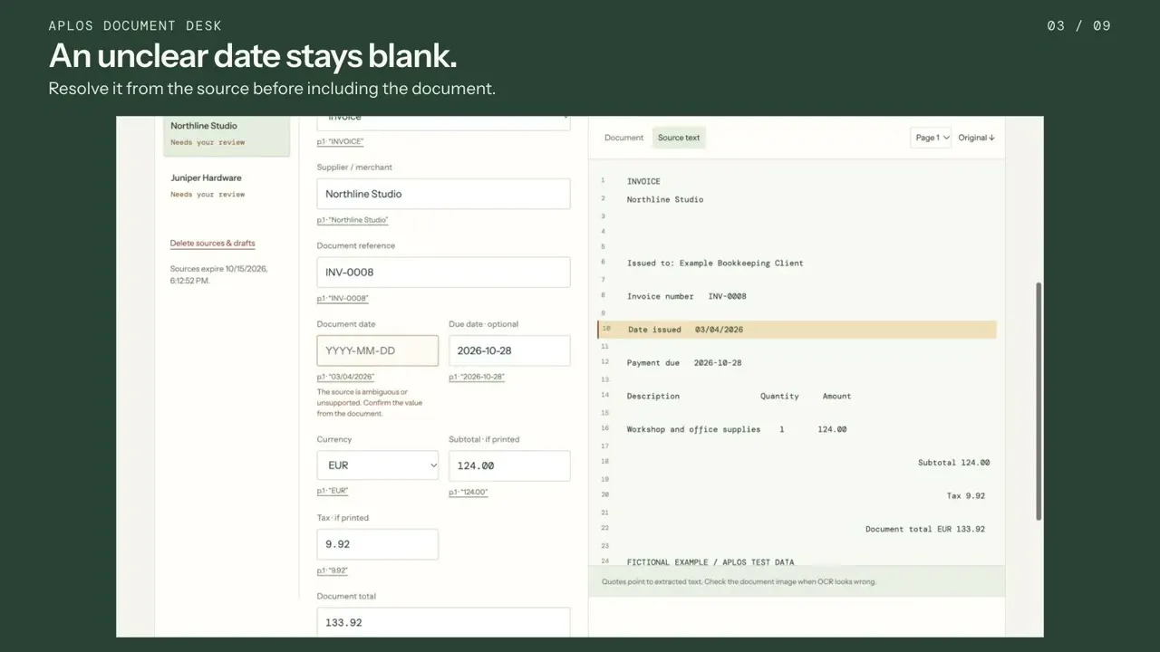The height and width of the screenshot is (652, 1160).
Task: Switch to the Document tab
Action: point(623,138)
